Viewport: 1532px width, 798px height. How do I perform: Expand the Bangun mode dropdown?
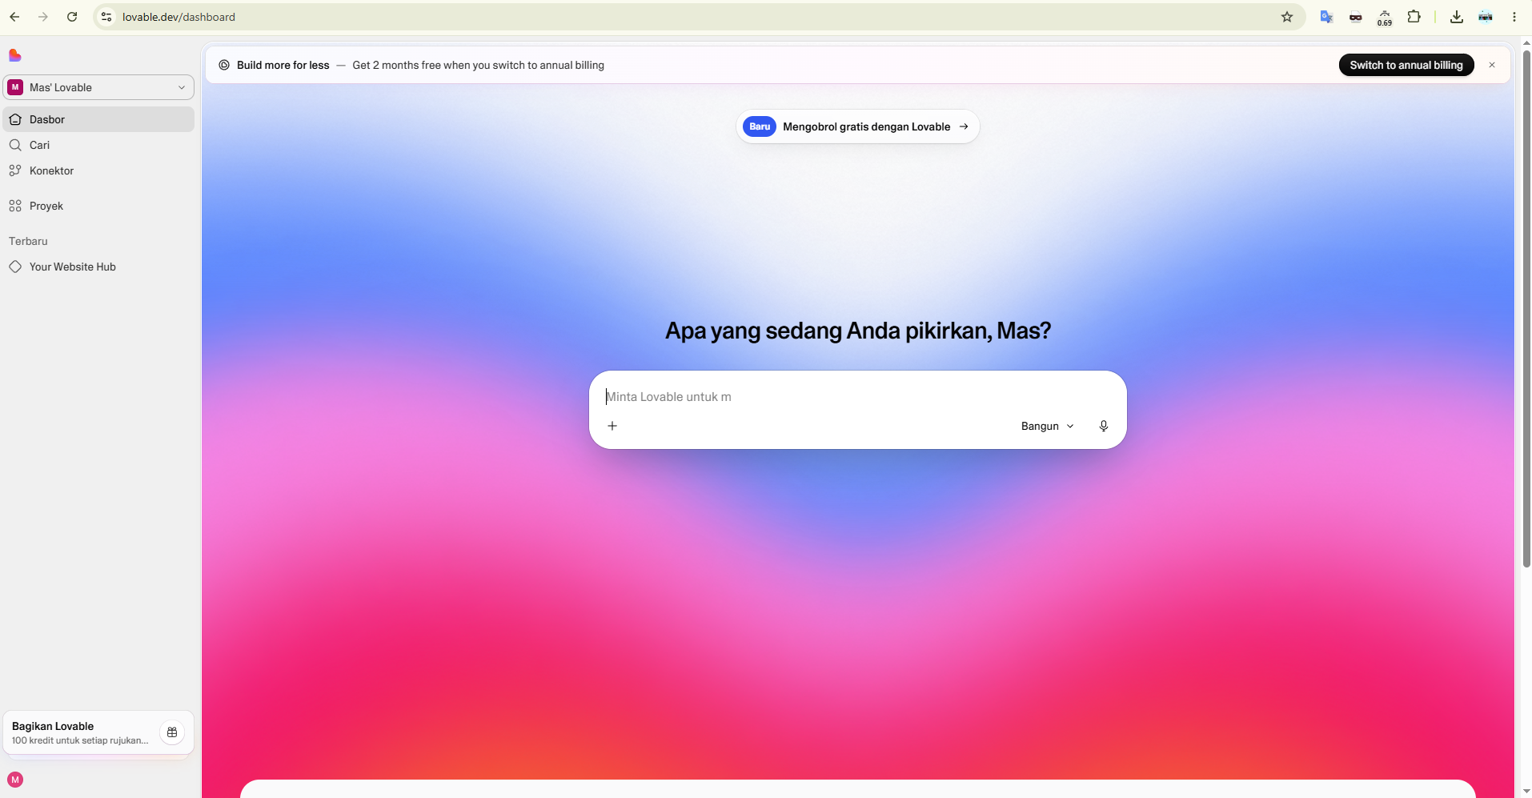(1047, 426)
